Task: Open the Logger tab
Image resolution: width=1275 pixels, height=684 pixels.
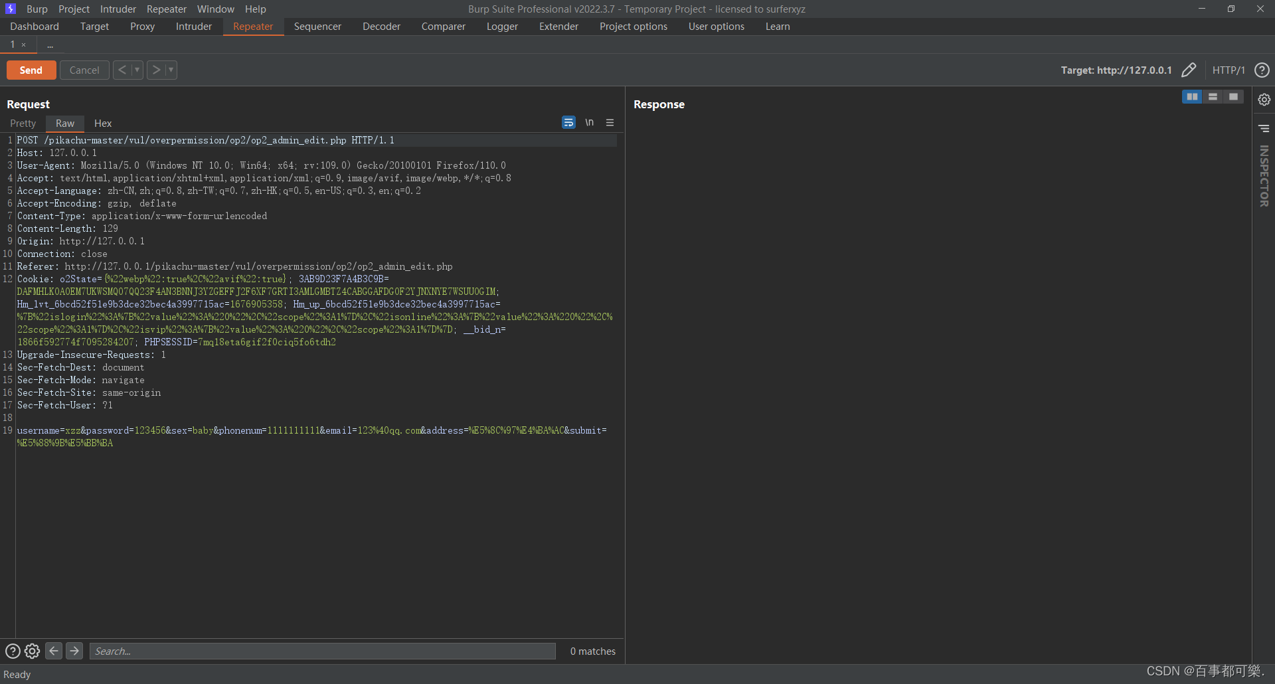Action: 502,27
